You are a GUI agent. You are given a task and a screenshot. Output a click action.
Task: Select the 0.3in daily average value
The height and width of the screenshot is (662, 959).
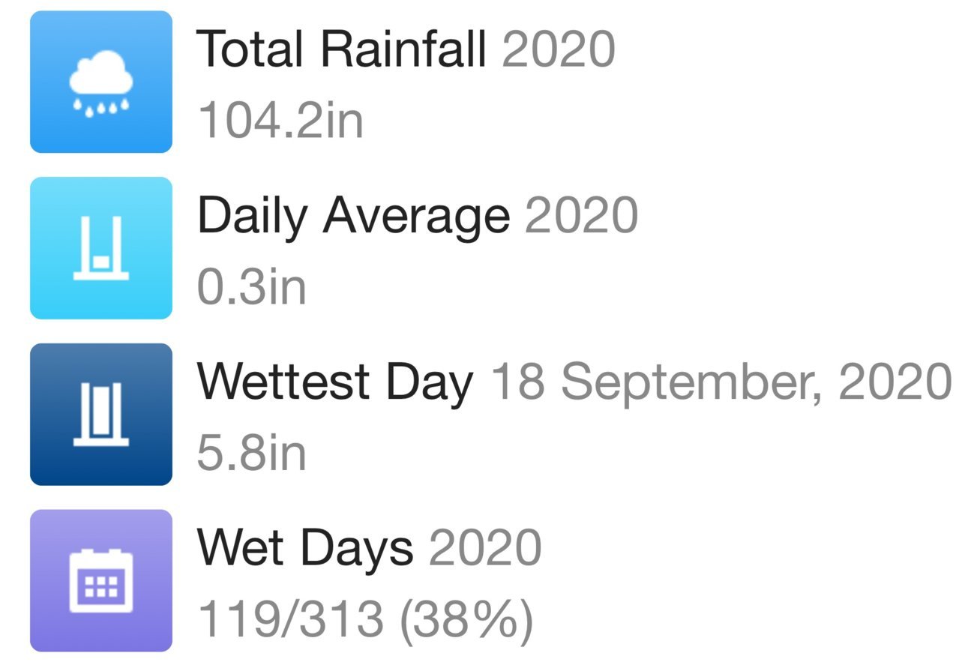[x=252, y=286]
